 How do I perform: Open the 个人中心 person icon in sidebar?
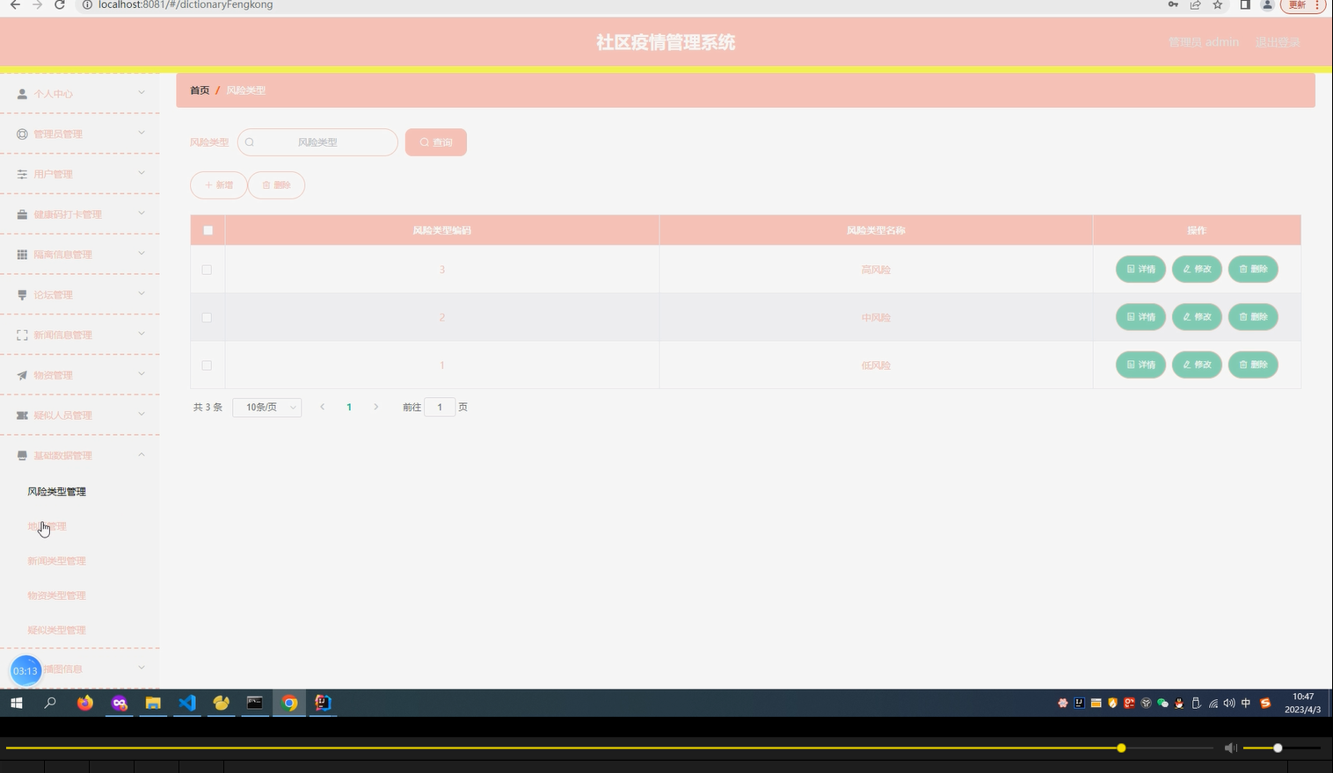pos(21,93)
